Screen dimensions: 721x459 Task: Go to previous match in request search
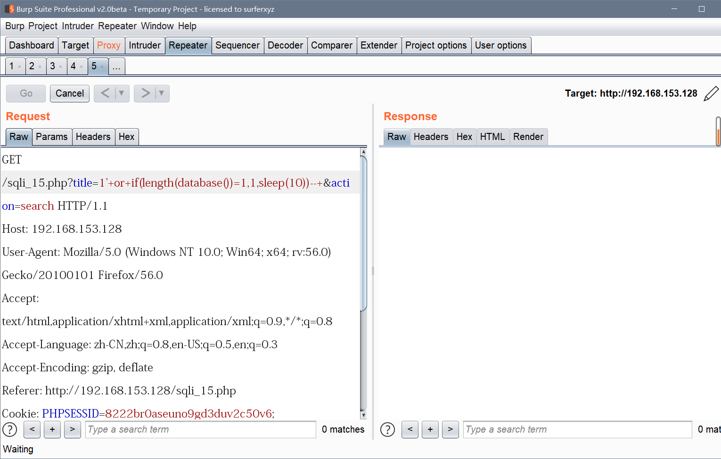32,429
